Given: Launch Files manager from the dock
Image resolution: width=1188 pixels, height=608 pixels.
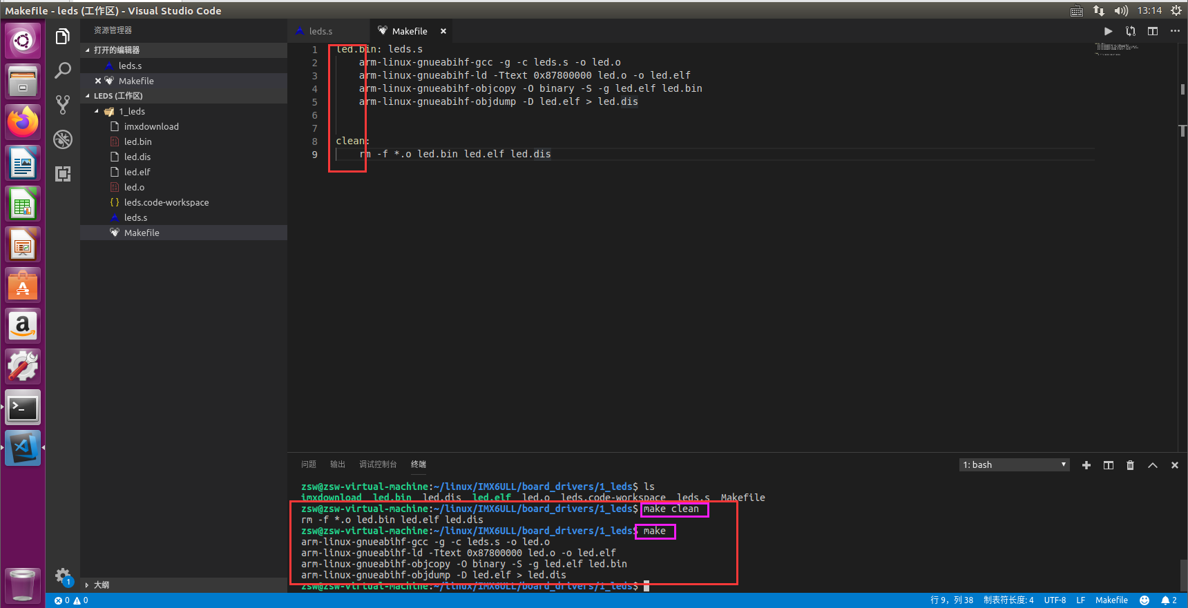Looking at the screenshot, I should 23,81.
